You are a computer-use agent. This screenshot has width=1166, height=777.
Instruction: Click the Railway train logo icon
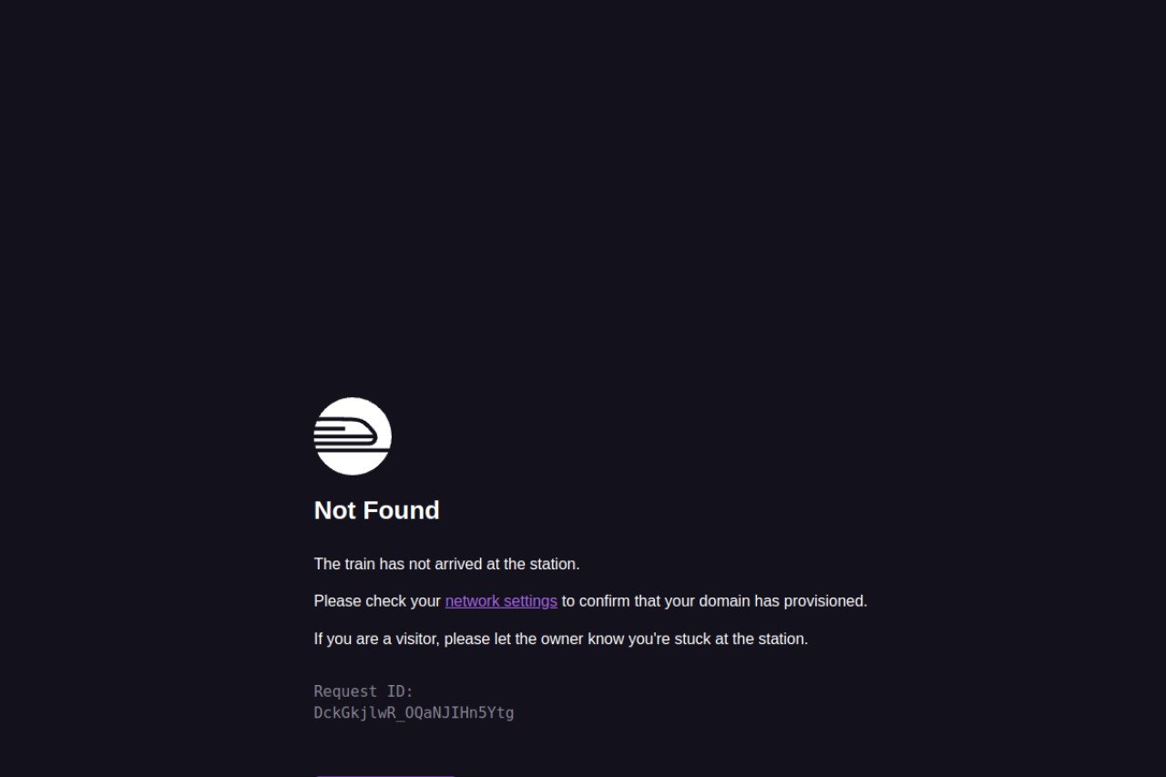353,436
